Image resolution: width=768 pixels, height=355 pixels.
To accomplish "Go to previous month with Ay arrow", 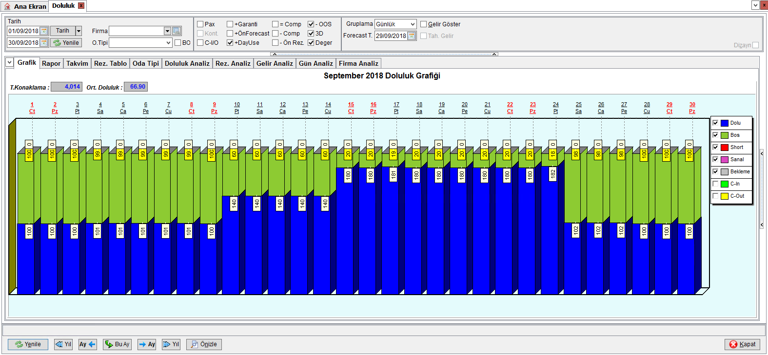I will tap(88, 344).
